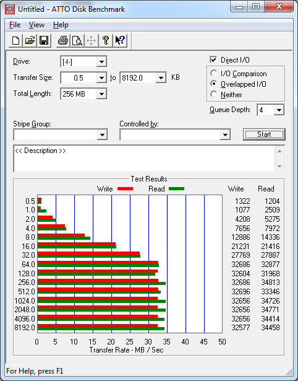The width and height of the screenshot is (298, 381).
Task: Click inside the Description text box
Action: 145,159
